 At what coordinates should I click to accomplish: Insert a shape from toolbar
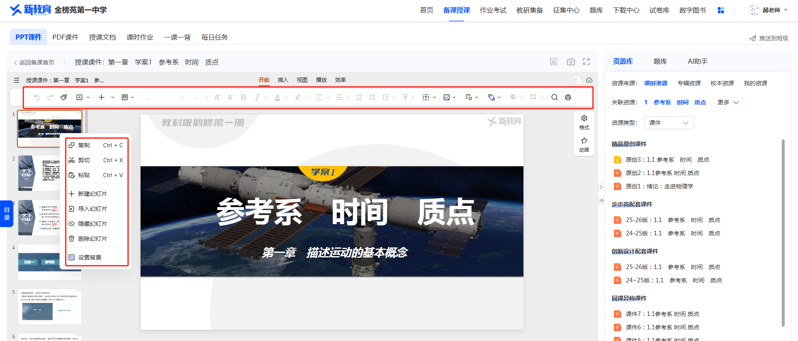(x=469, y=97)
